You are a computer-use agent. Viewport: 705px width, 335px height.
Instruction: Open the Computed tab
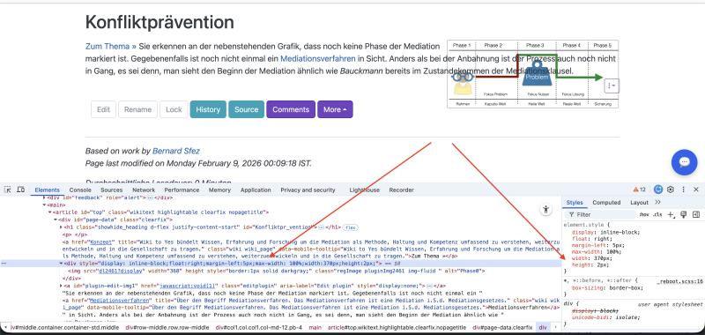pos(606,203)
